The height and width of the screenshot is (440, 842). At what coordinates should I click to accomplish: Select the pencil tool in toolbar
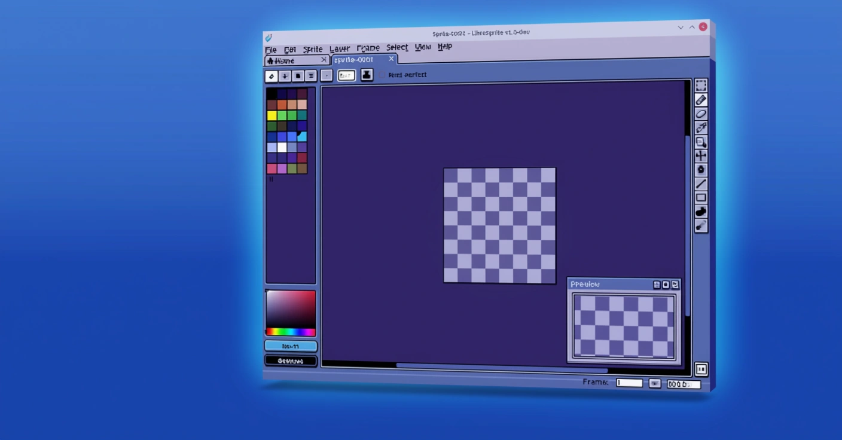[701, 100]
